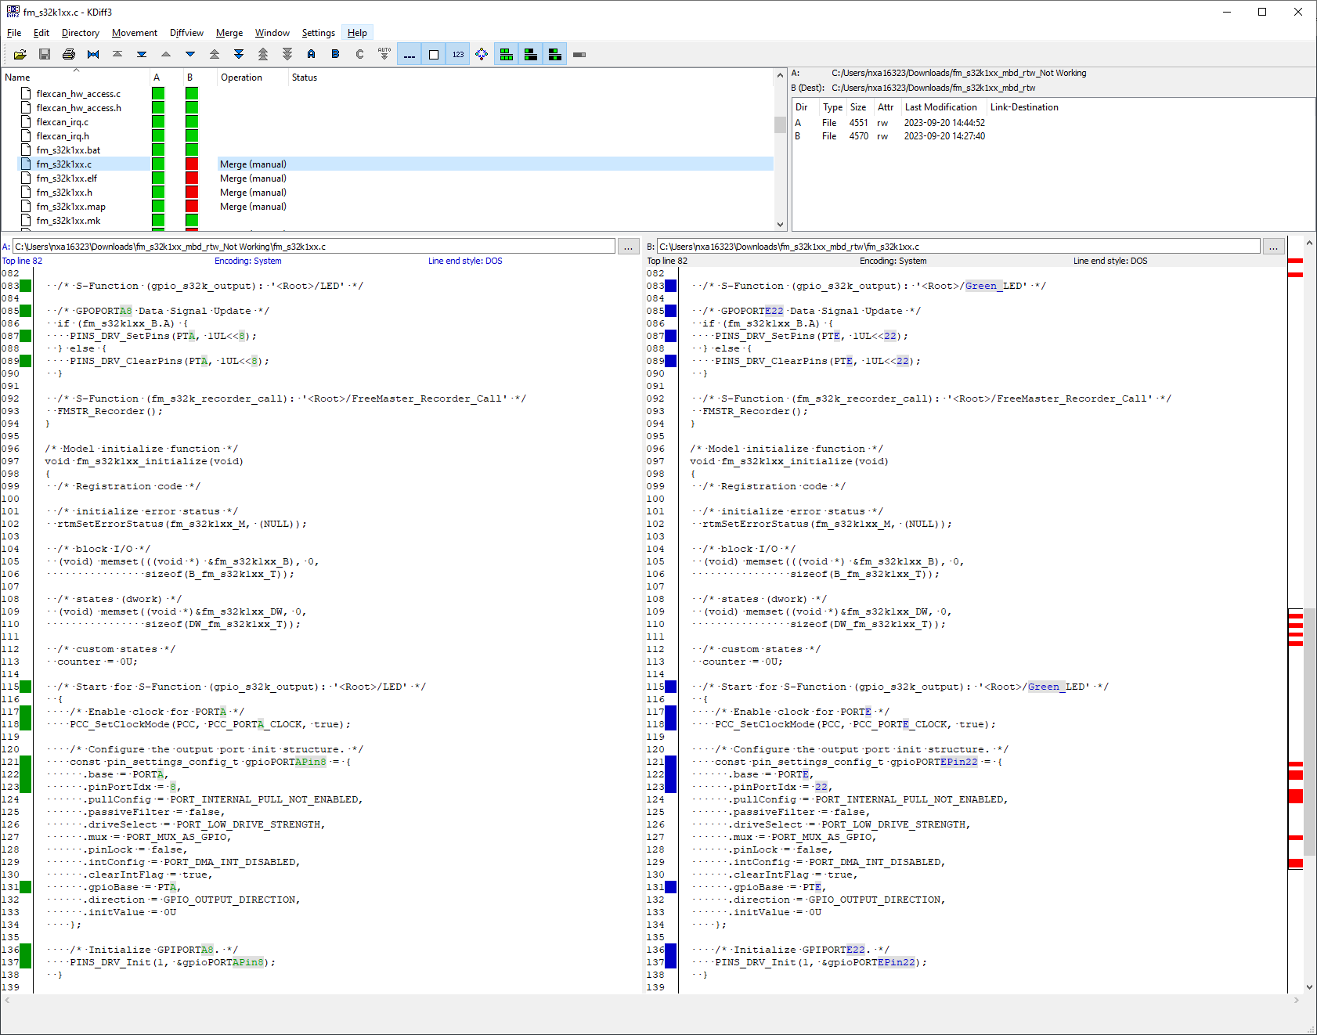The height and width of the screenshot is (1035, 1317).
Task: Save the merge result with the Save icon
Action: pyautogui.click(x=45, y=54)
